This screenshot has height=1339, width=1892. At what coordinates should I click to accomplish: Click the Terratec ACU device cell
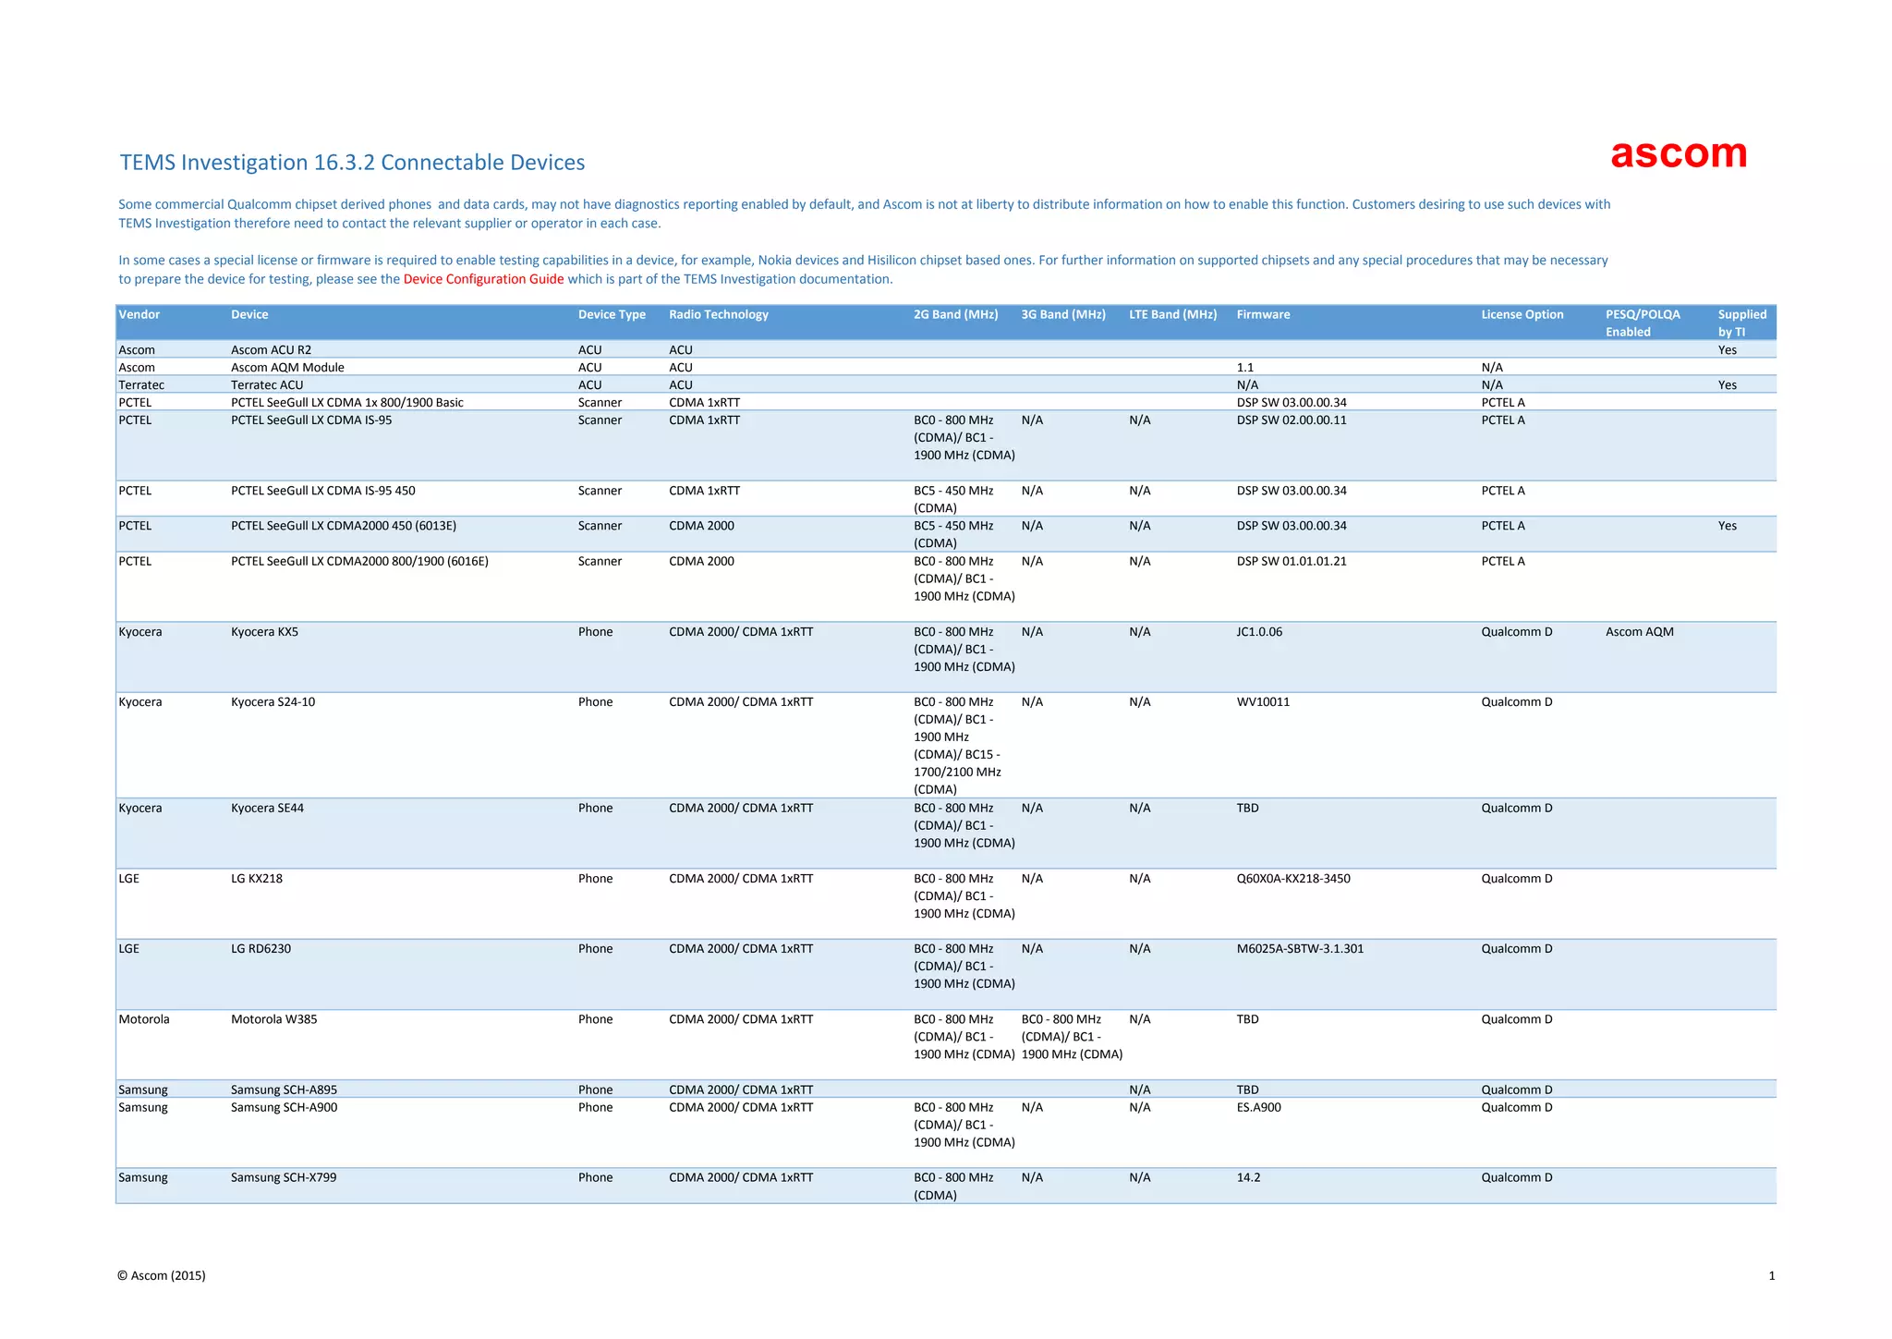coord(266,385)
